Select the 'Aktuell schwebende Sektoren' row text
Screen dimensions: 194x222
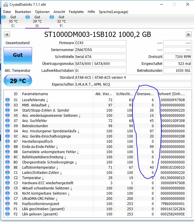coord(46,188)
